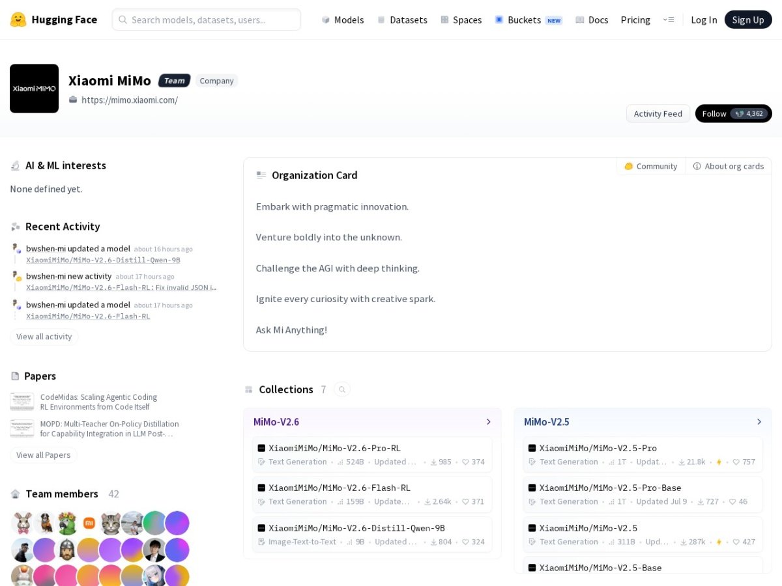Click View all Papers button
Screen dimensions: 782x586
click(44, 454)
